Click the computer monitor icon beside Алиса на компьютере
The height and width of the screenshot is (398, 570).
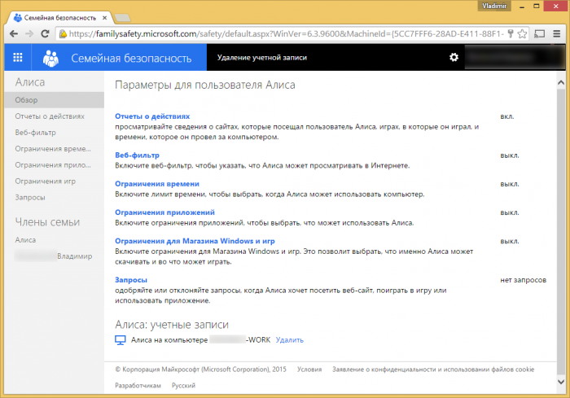click(x=121, y=340)
